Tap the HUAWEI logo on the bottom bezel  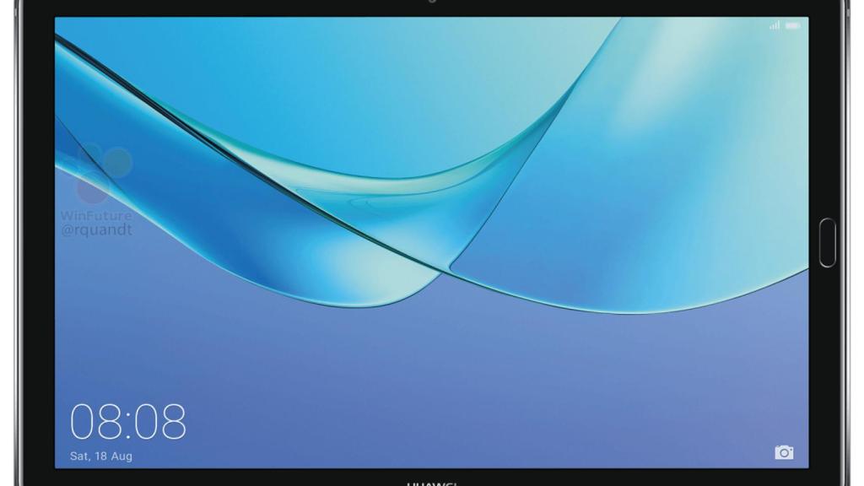coord(430,483)
